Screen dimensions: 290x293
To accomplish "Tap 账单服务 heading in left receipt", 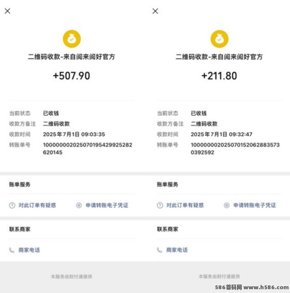I will pyautogui.click(x=20, y=185).
